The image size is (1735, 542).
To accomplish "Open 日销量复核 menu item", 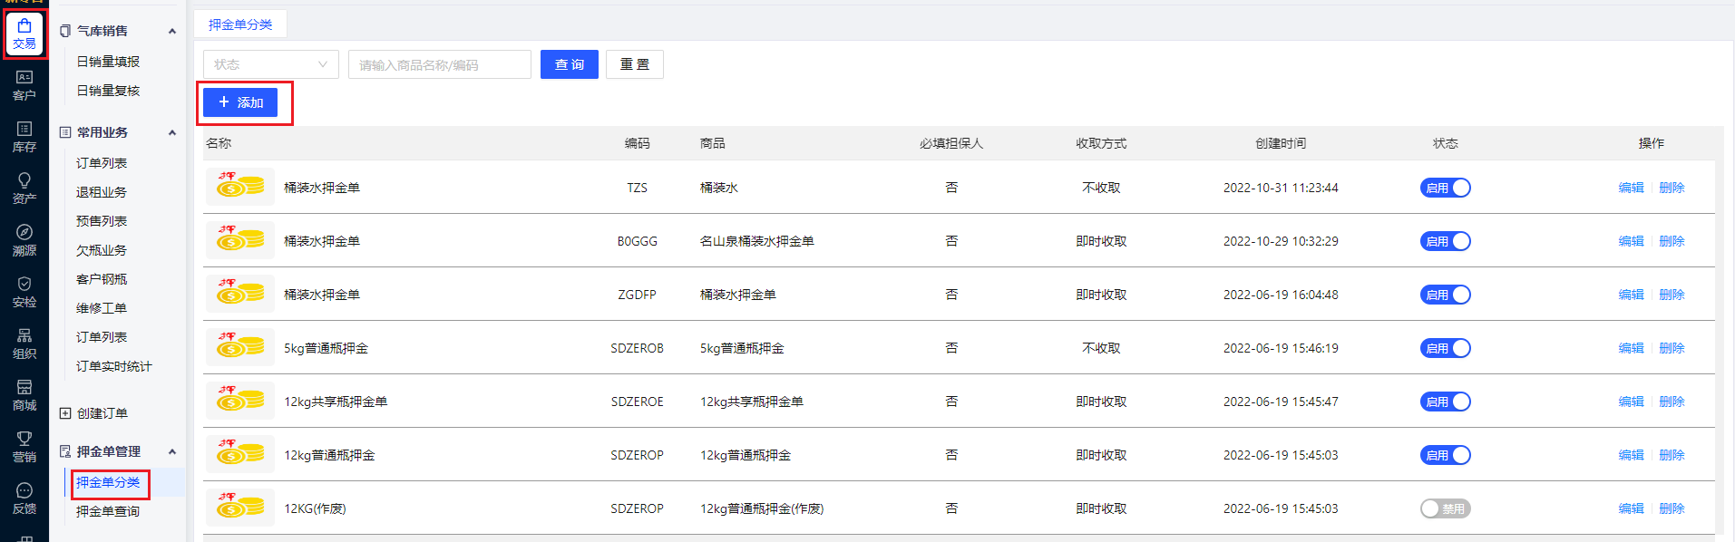I will [108, 91].
